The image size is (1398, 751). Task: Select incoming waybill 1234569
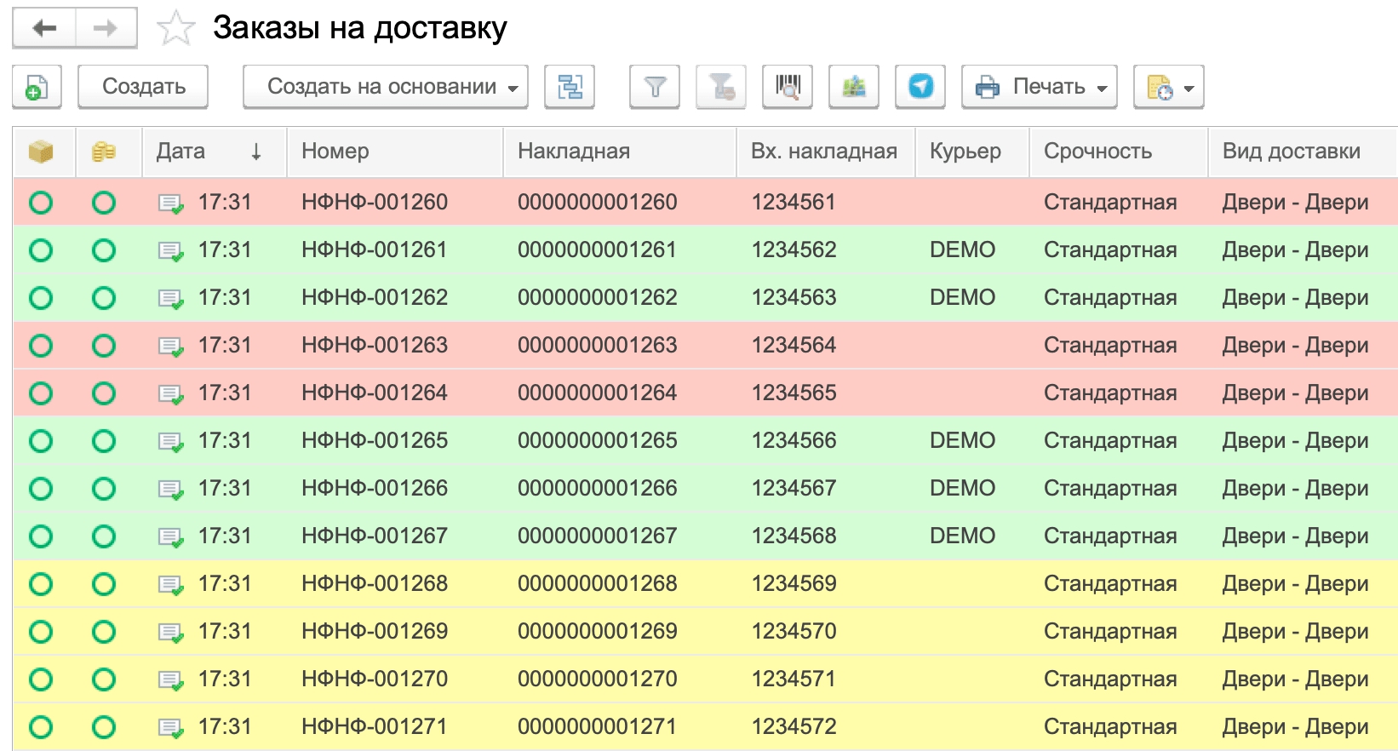pos(794,584)
